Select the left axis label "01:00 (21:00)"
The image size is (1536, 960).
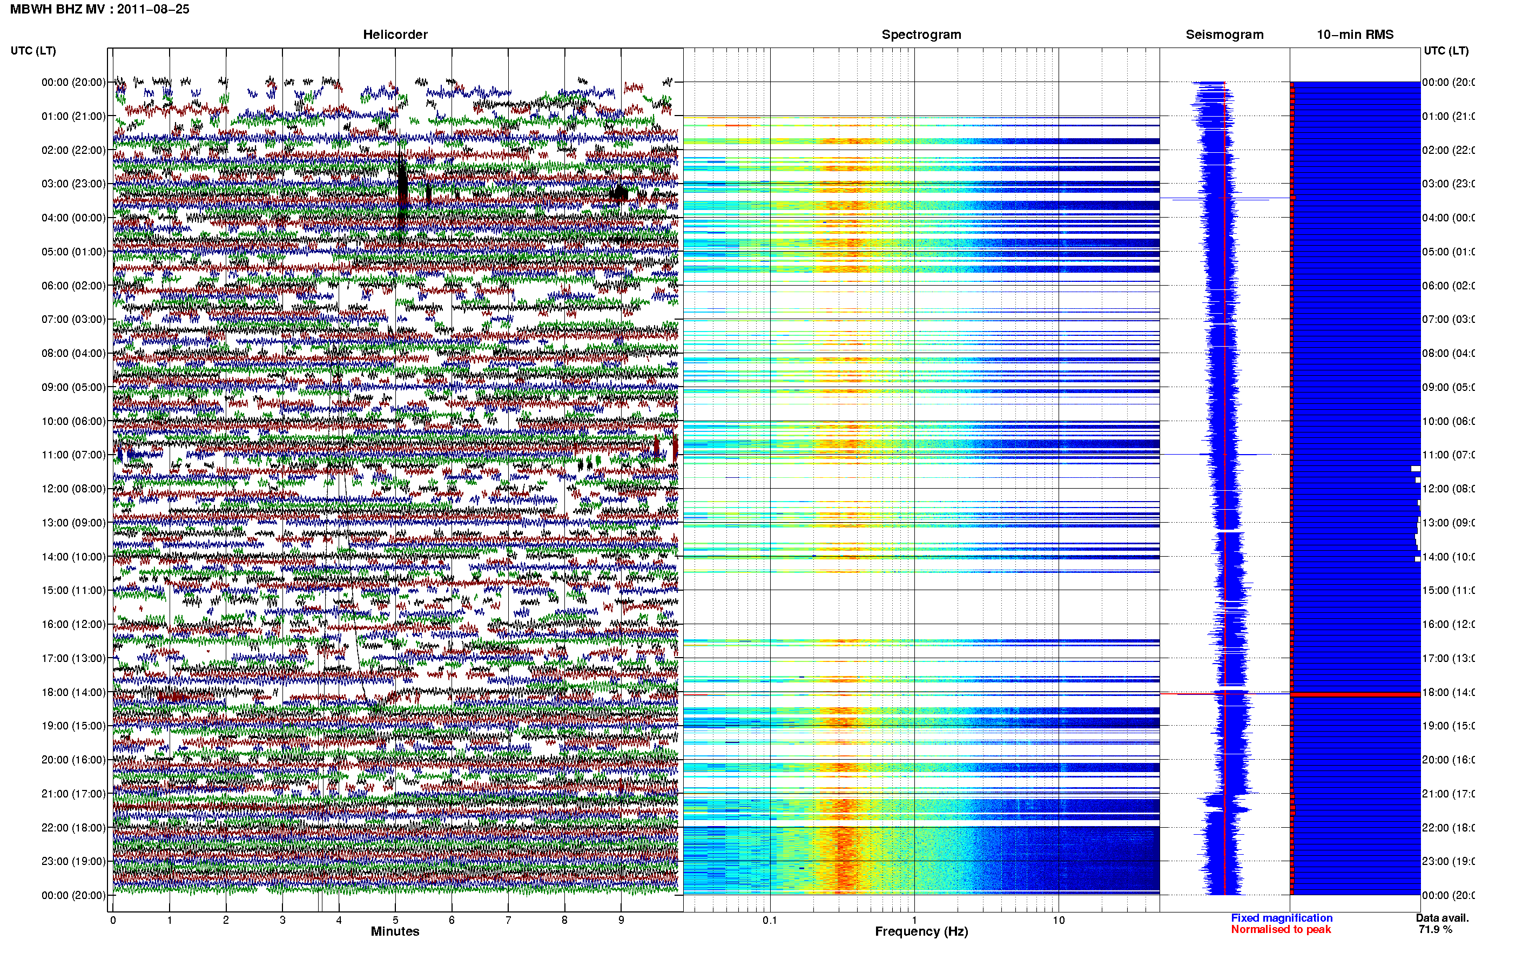coord(73,116)
